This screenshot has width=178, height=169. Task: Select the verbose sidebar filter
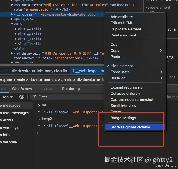(x=8, y=142)
